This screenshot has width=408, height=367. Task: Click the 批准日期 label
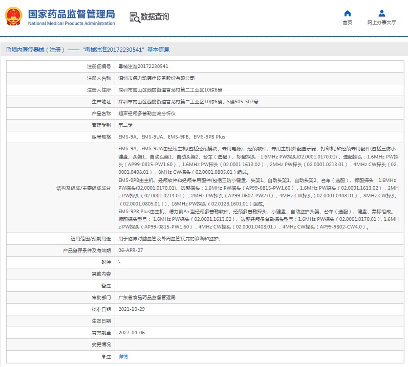tap(101, 309)
